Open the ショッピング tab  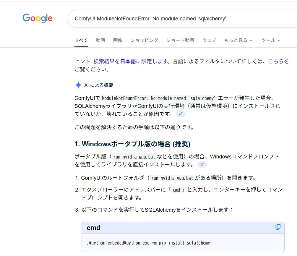pyautogui.click(x=144, y=40)
